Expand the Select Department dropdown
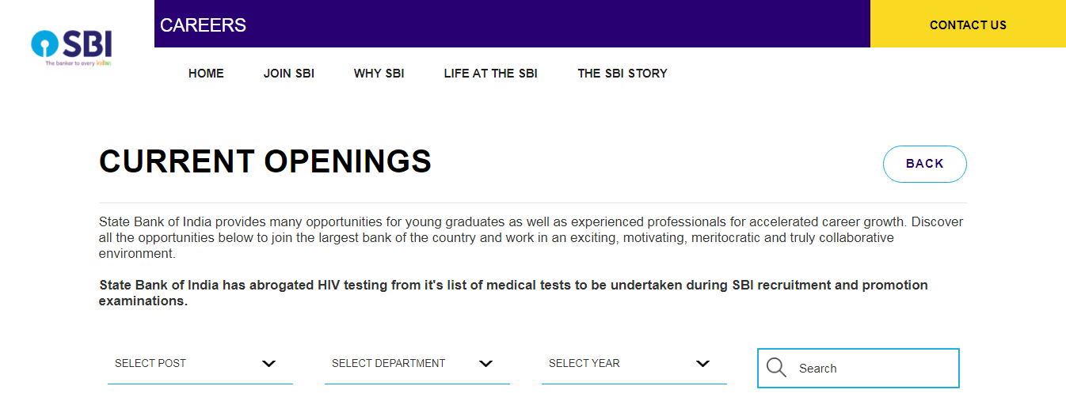This screenshot has width=1066, height=420. pos(417,364)
